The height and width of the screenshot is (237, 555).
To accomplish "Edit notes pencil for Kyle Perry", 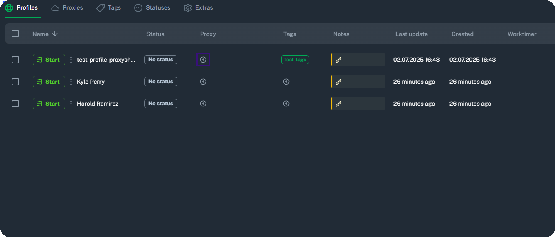I will pyautogui.click(x=339, y=82).
